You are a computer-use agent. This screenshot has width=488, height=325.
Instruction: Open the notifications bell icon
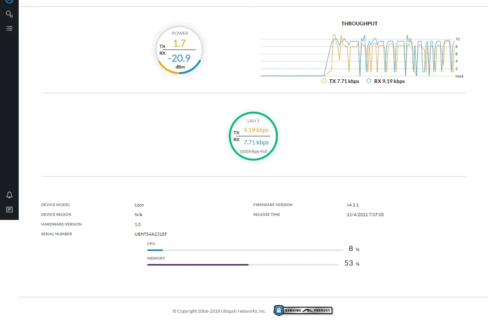coord(9,195)
